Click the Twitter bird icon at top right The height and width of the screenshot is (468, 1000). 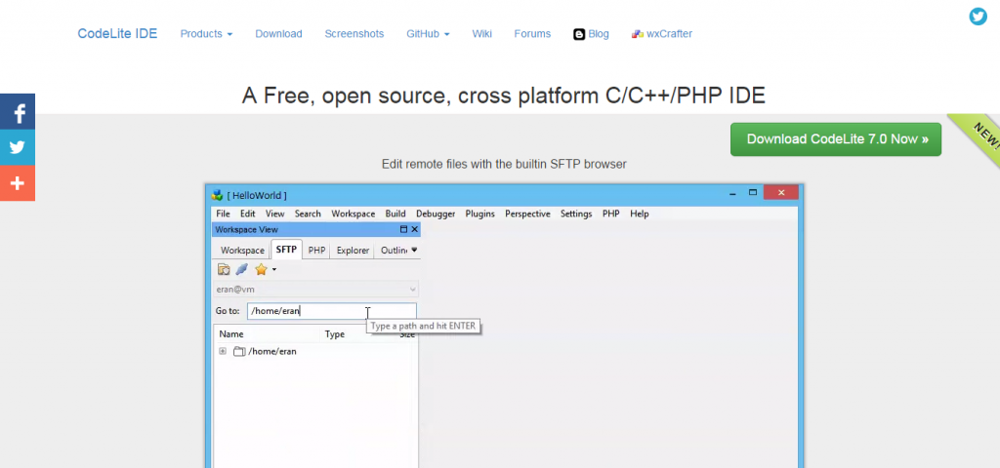[978, 17]
